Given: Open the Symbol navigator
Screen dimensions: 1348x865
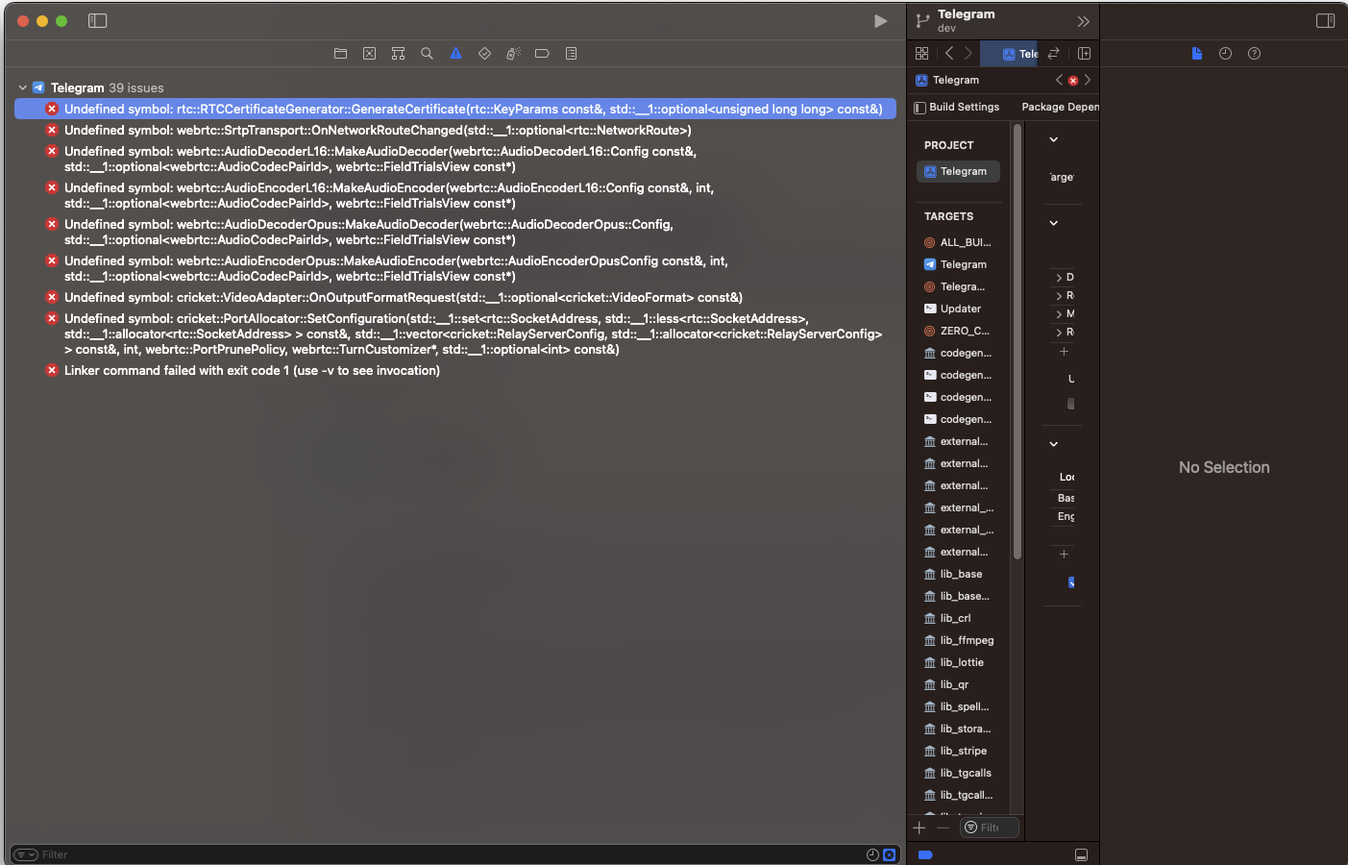Looking at the screenshot, I should point(398,53).
